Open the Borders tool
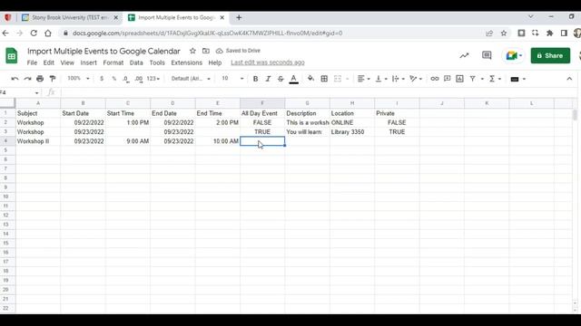581x326 pixels. pos(324,79)
